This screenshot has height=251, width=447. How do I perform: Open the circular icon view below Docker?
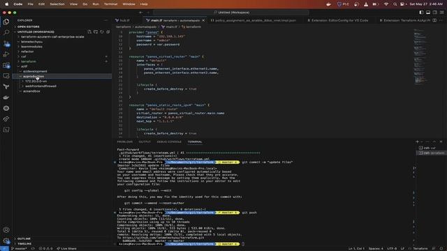click(6, 109)
